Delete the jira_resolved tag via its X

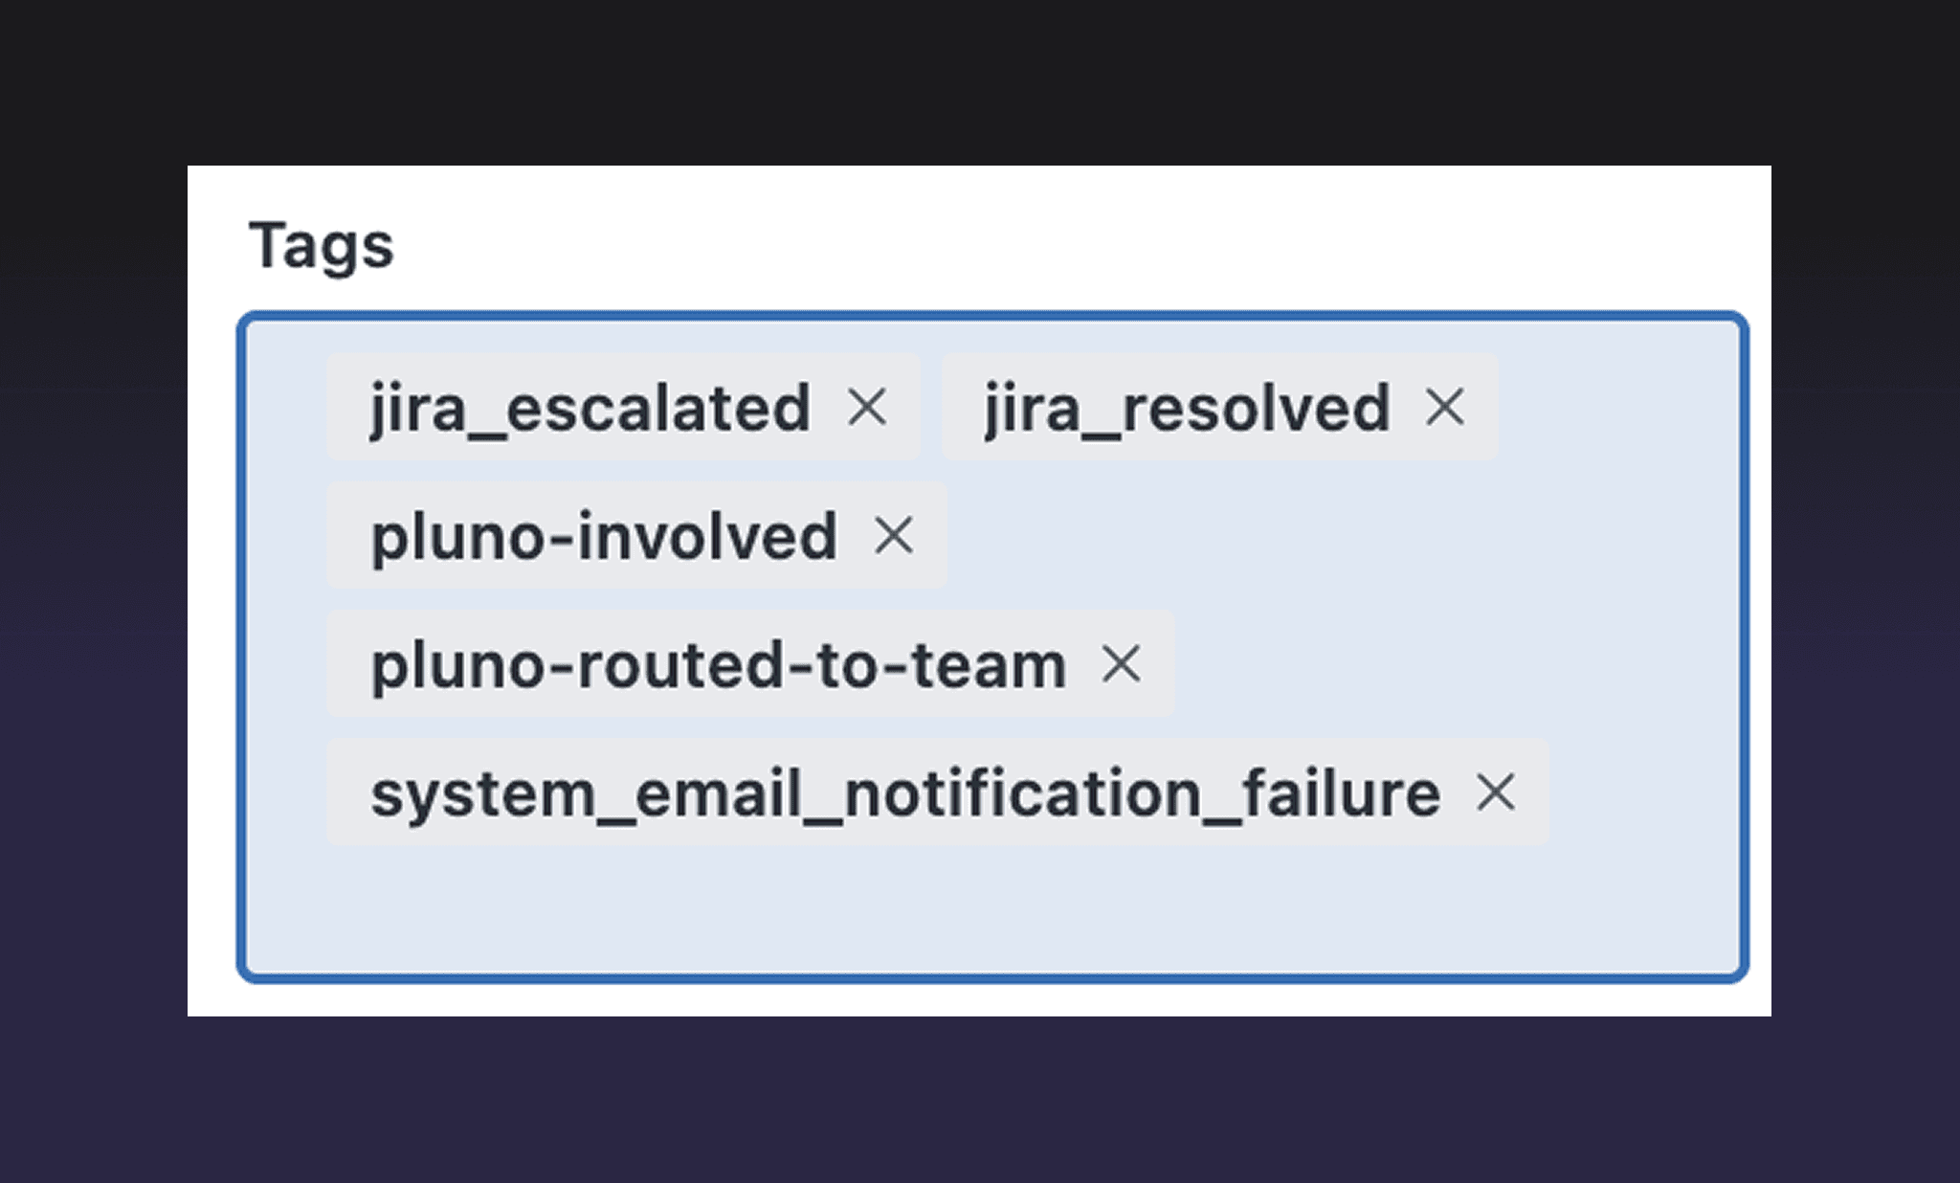coord(1444,408)
